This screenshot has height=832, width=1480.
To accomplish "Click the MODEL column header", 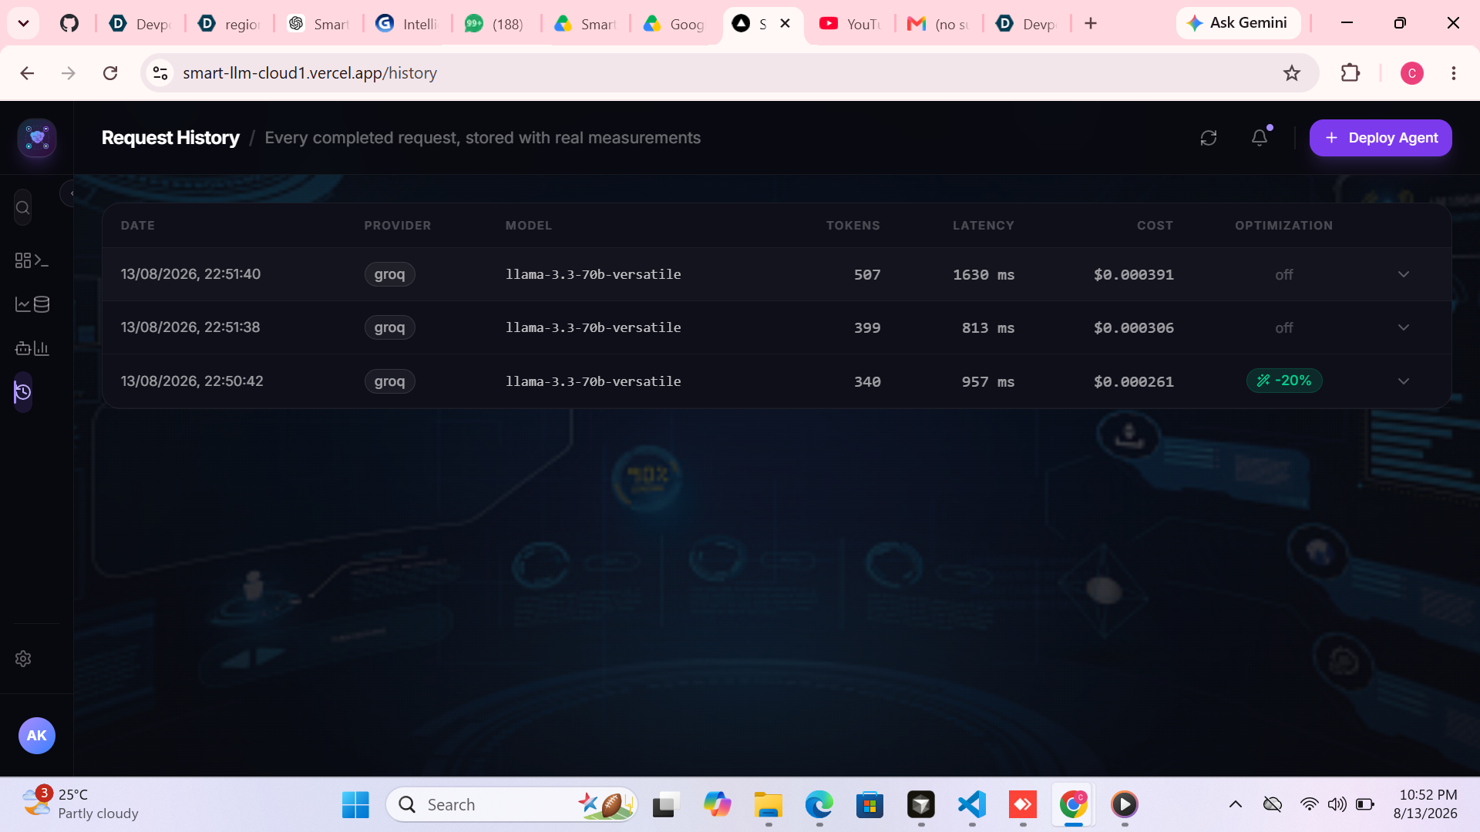I will tap(529, 226).
